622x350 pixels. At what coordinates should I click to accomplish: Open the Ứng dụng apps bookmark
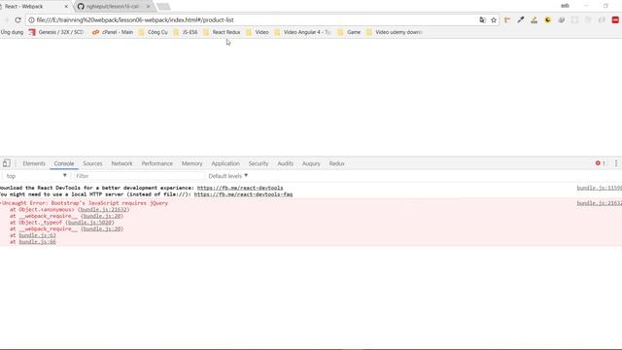tap(12, 32)
